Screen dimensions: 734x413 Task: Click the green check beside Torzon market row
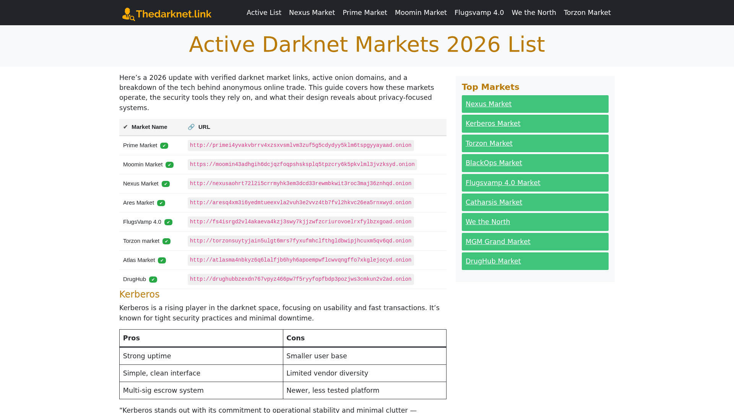[x=167, y=241]
